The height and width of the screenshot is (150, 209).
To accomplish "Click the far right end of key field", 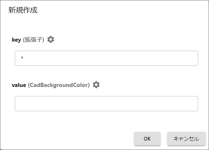I will (195, 58).
